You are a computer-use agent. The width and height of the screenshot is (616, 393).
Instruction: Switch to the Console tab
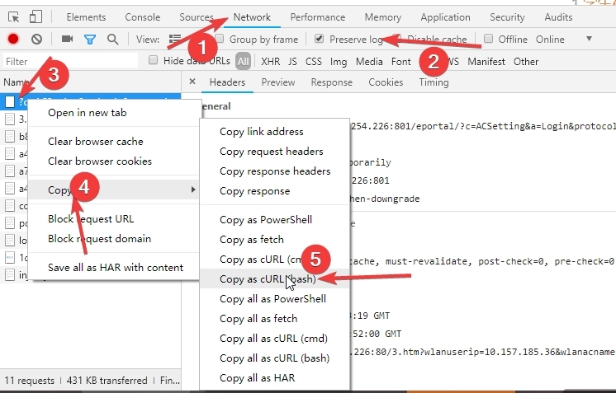click(143, 17)
